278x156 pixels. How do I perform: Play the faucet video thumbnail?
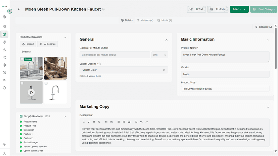pos(31,92)
